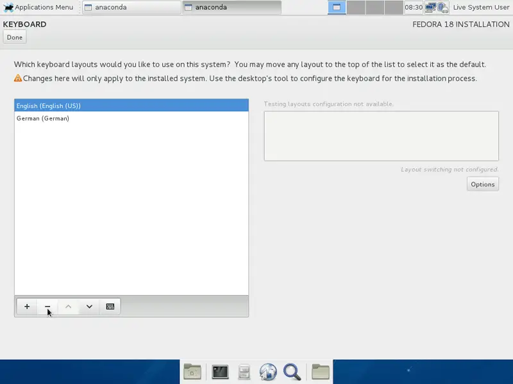Open the home folder in the dock
This screenshot has height=384, width=513.
[x=192, y=371]
